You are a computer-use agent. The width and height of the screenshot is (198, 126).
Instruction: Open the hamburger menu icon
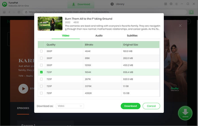click(177, 4)
